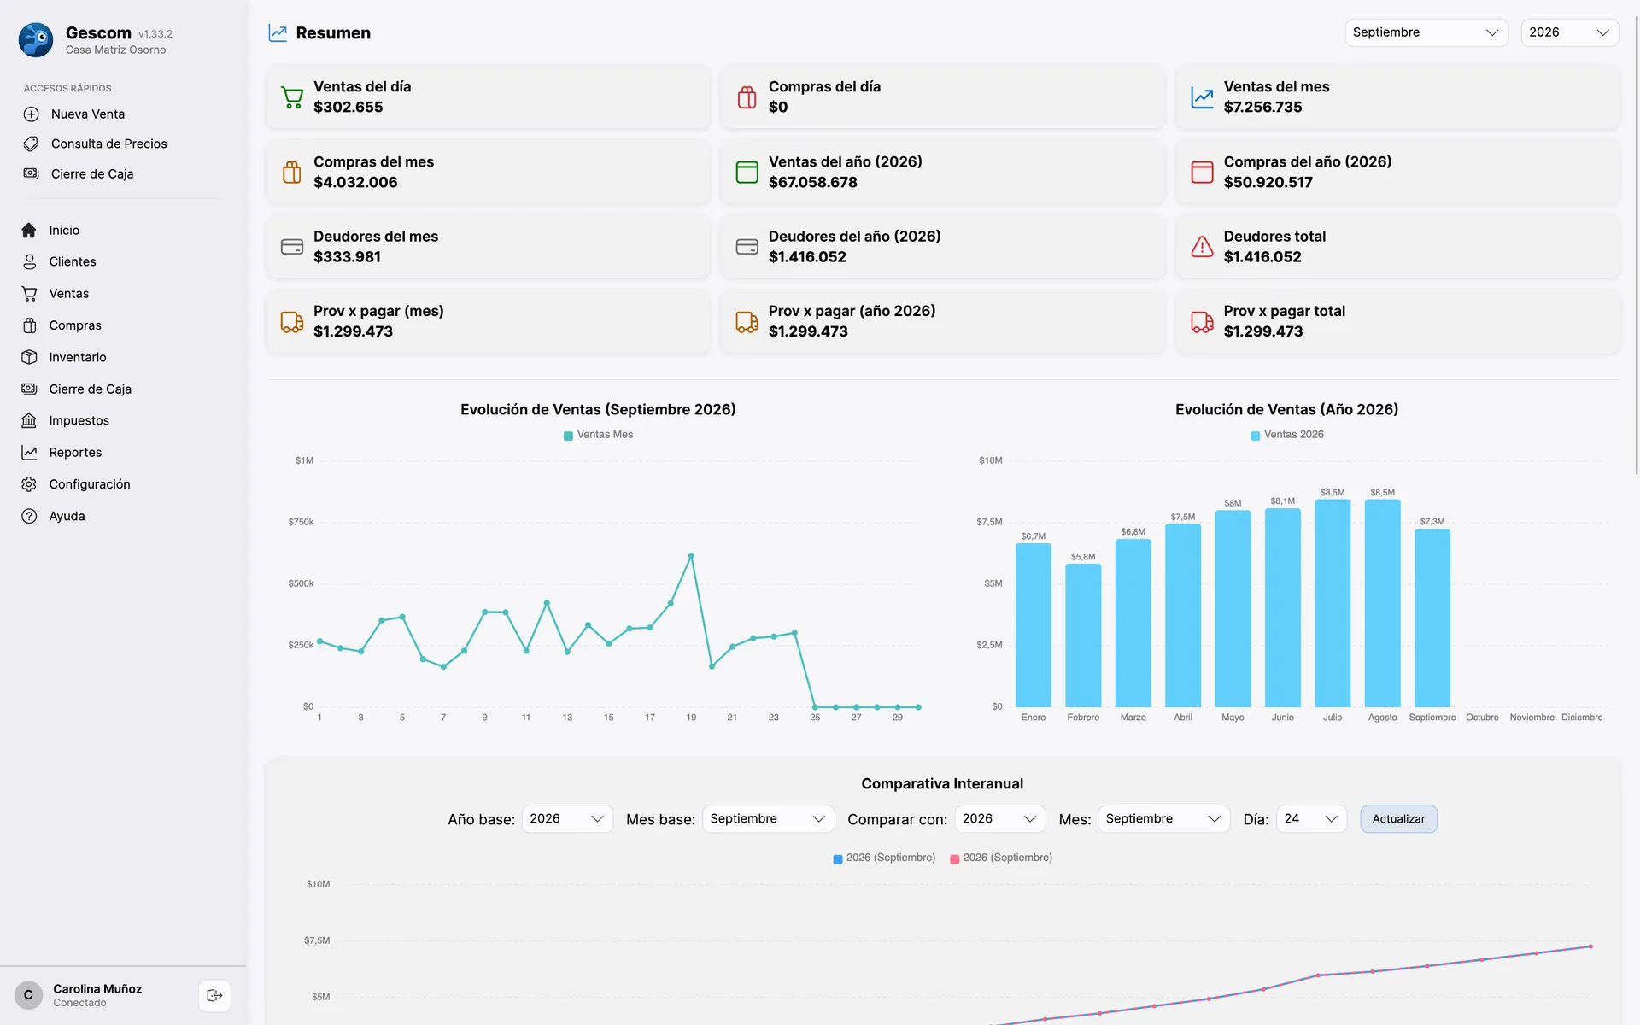
Task: Click the logout icon next to Carolina Muñoz
Action: pyautogui.click(x=214, y=995)
